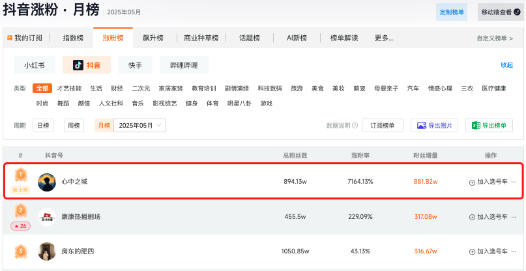This screenshot has width=526, height=271.
Task: Filter by 二次元 category
Action: pos(141,89)
